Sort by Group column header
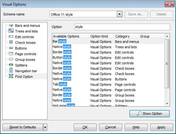The width and height of the screenshot is (176, 134). coord(152,36)
